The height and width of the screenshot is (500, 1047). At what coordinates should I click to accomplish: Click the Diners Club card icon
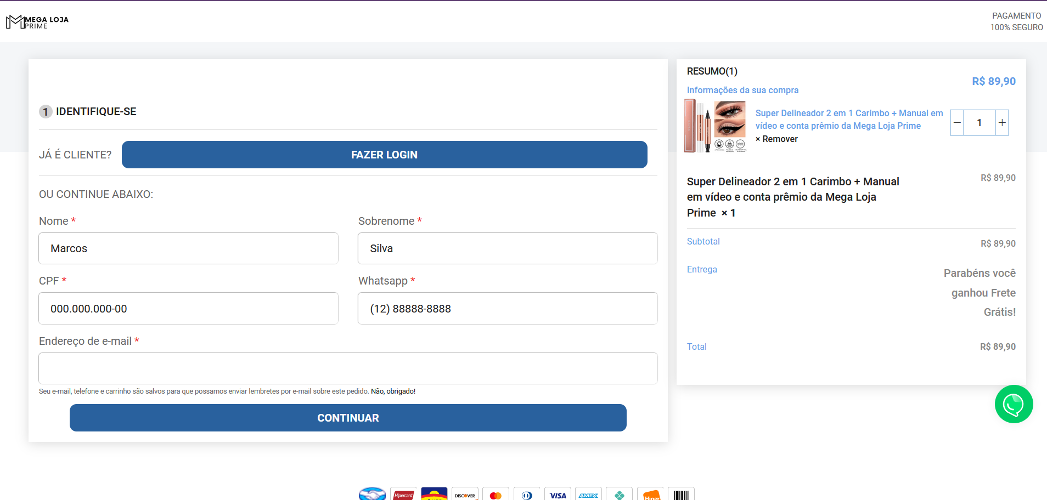(x=527, y=495)
